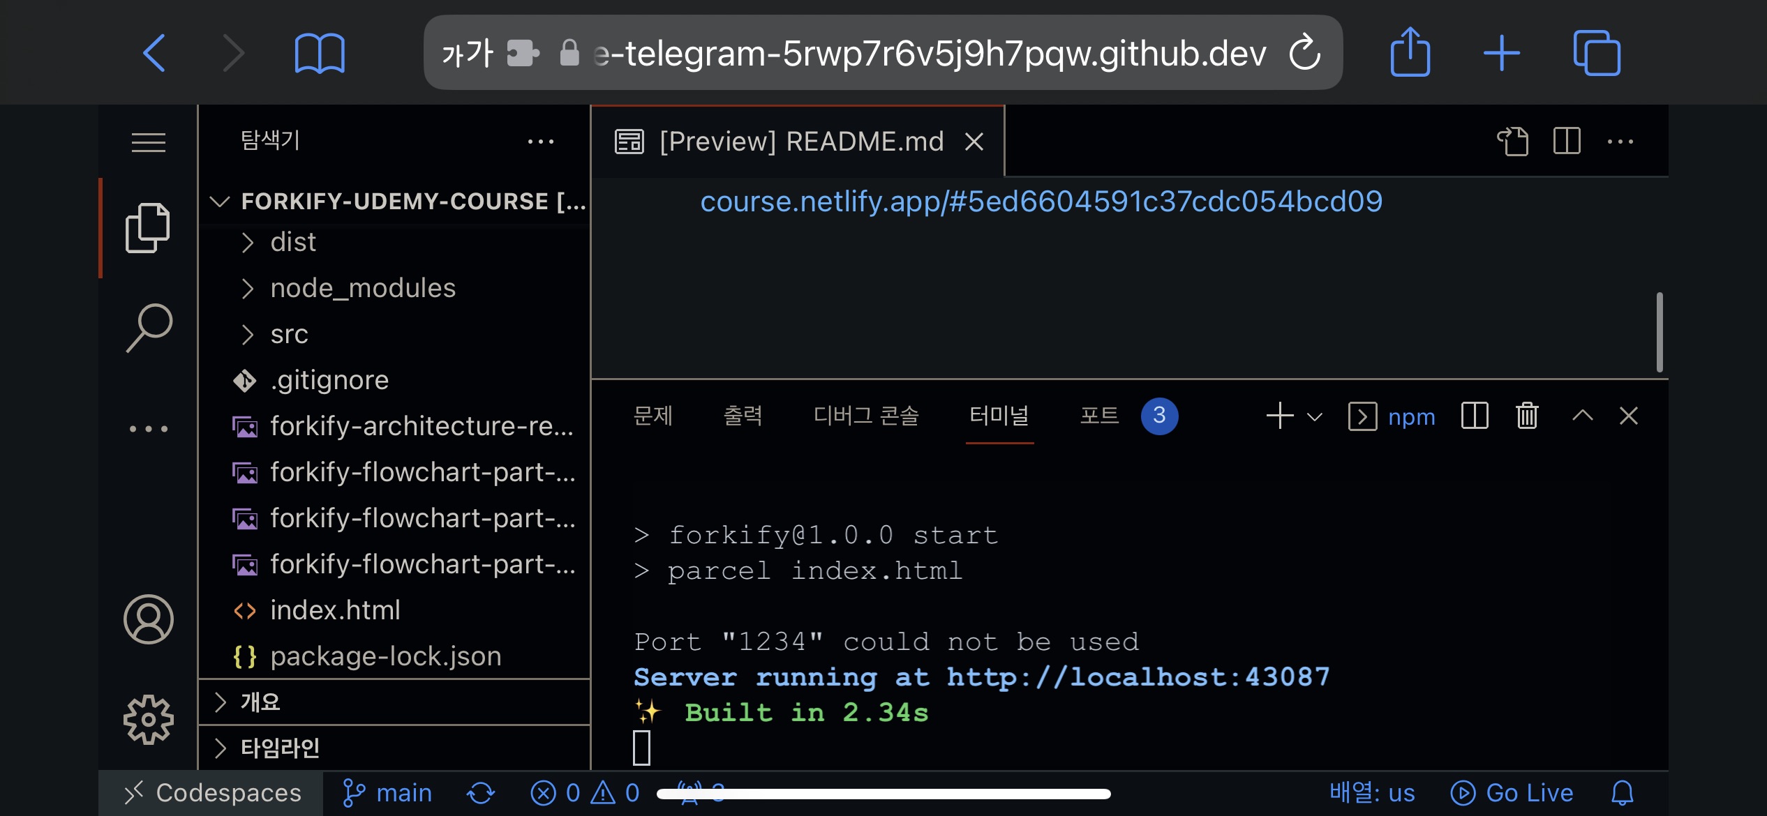Switch to the 포트 tab

pyautogui.click(x=1100, y=416)
